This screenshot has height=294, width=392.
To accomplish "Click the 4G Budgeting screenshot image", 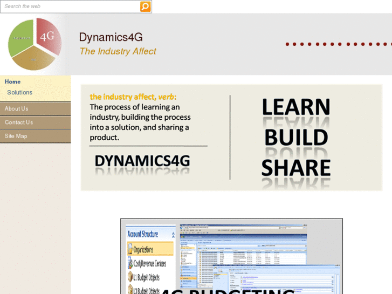I will pyautogui.click(x=231, y=256).
